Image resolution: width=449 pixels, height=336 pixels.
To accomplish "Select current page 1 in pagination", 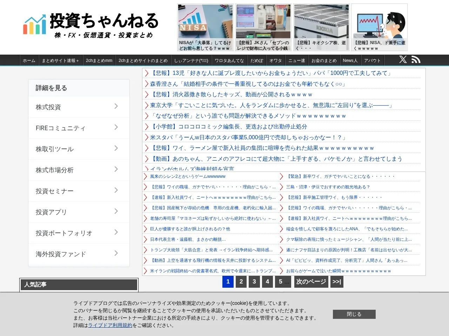I will [x=228, y=282].
